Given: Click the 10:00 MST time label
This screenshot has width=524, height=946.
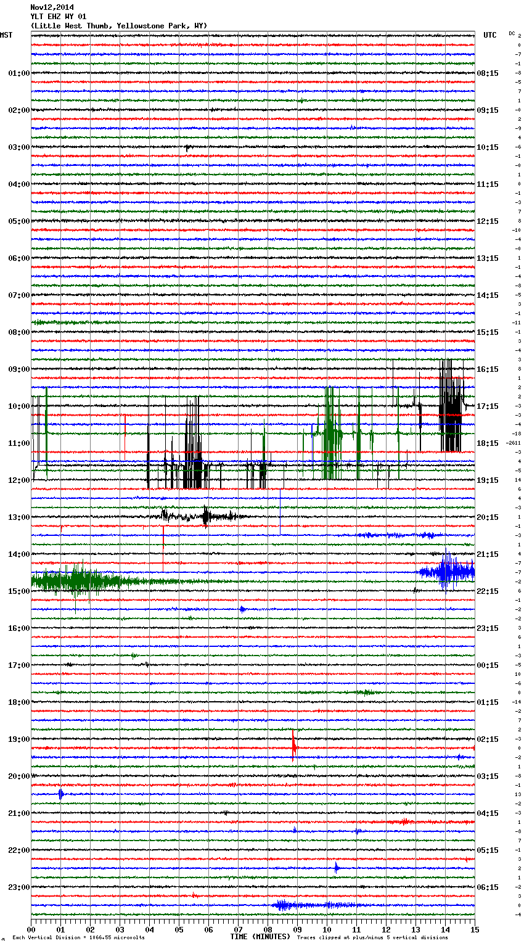Looking at the screenshot, I should point(18,406).
